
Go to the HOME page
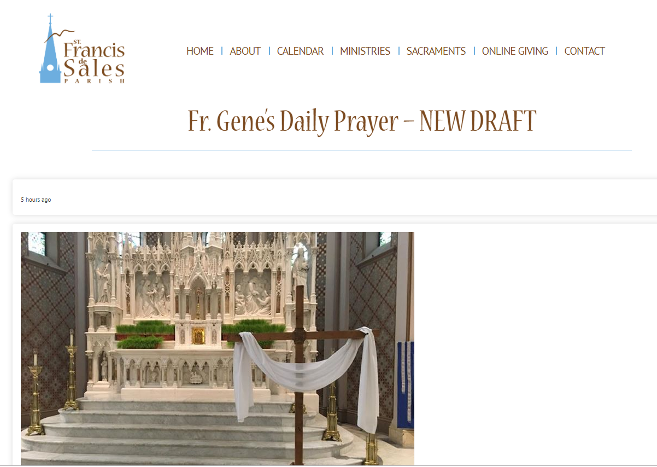200,51
